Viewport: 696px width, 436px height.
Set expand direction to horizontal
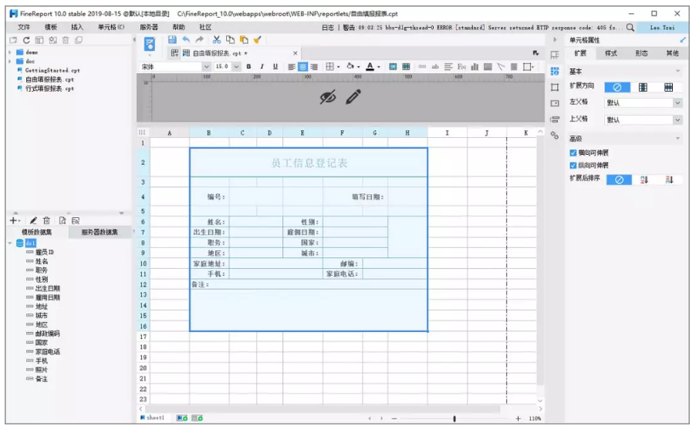pos(668,87)
